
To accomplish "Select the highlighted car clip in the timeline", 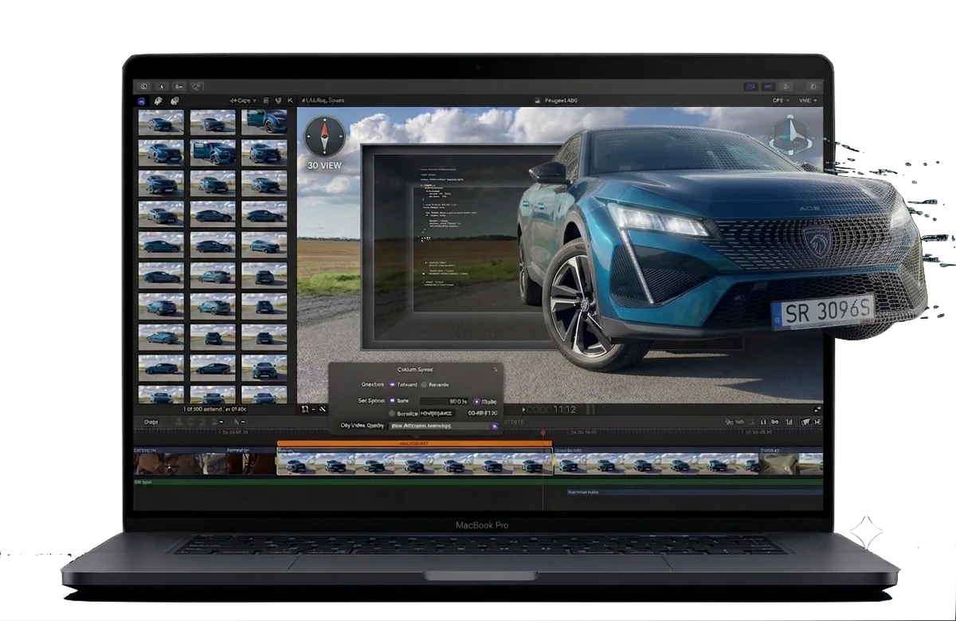I will pos(413,462).
